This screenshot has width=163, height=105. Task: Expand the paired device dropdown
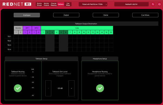click(x=93, y=4)
